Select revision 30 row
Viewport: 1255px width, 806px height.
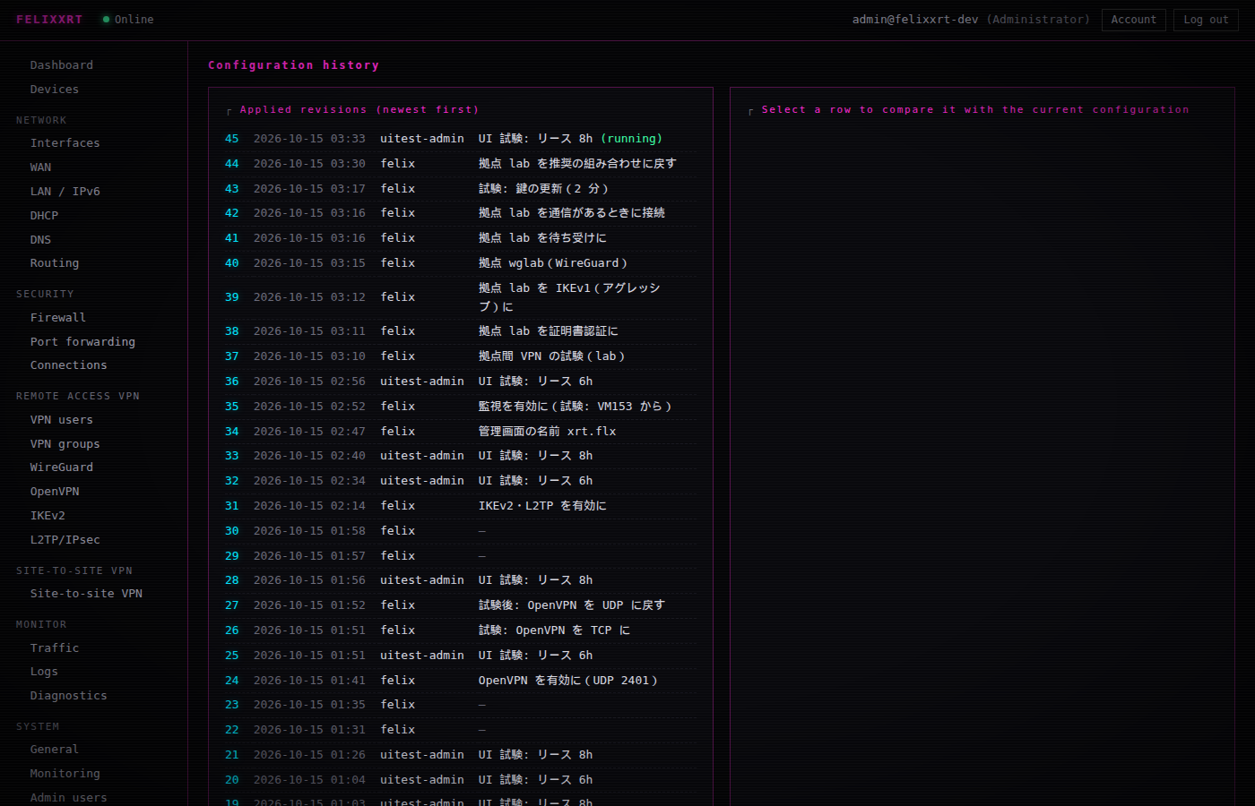point(460,531)
